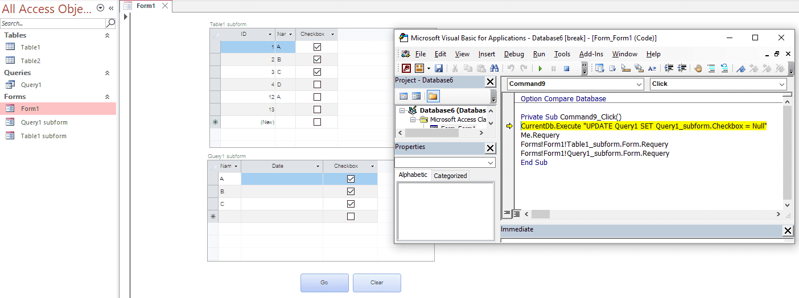
Task: Click the Quick Info icon
Action: click(x=626, y=68)
